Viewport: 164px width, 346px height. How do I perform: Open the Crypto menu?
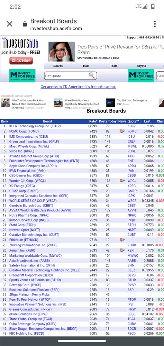coord(142,66)
